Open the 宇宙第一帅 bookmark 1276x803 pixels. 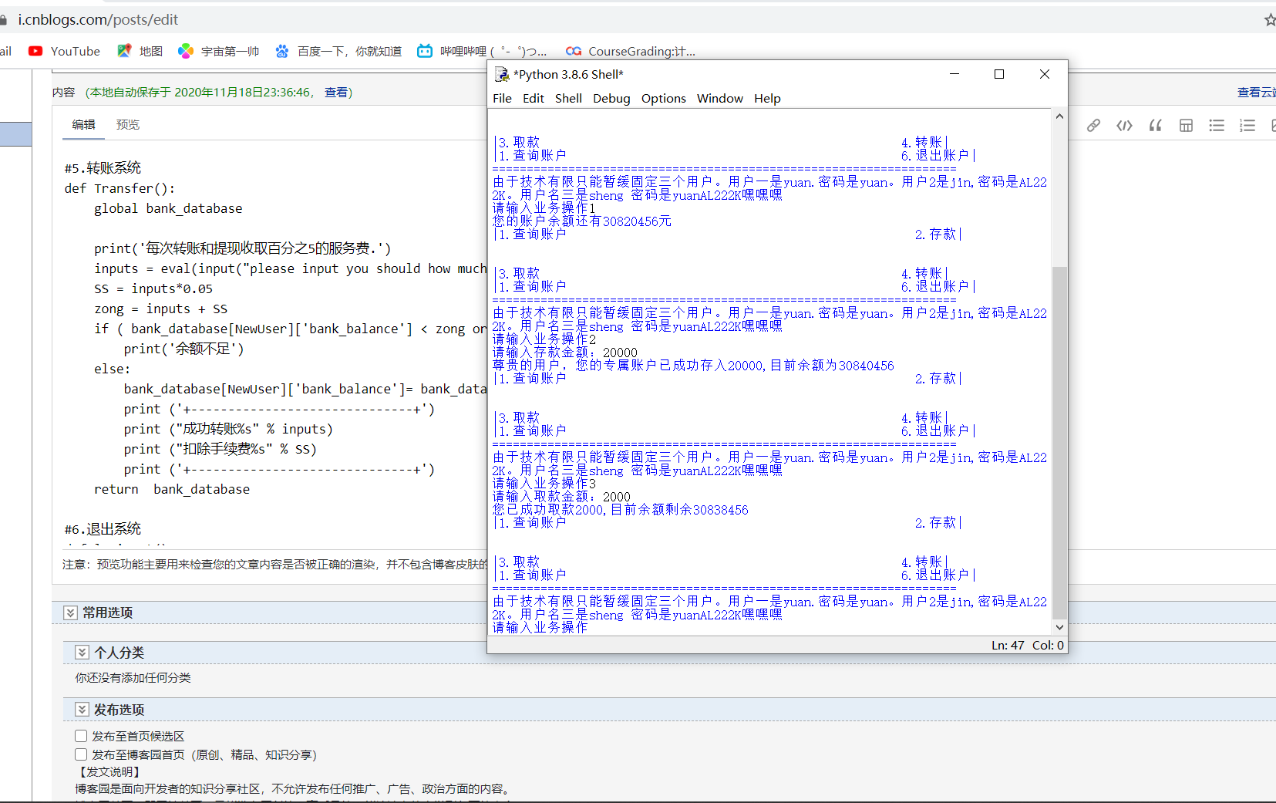(219, 51)
